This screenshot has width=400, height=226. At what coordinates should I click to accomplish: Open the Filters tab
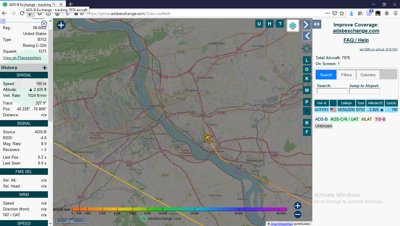[346, 75]
